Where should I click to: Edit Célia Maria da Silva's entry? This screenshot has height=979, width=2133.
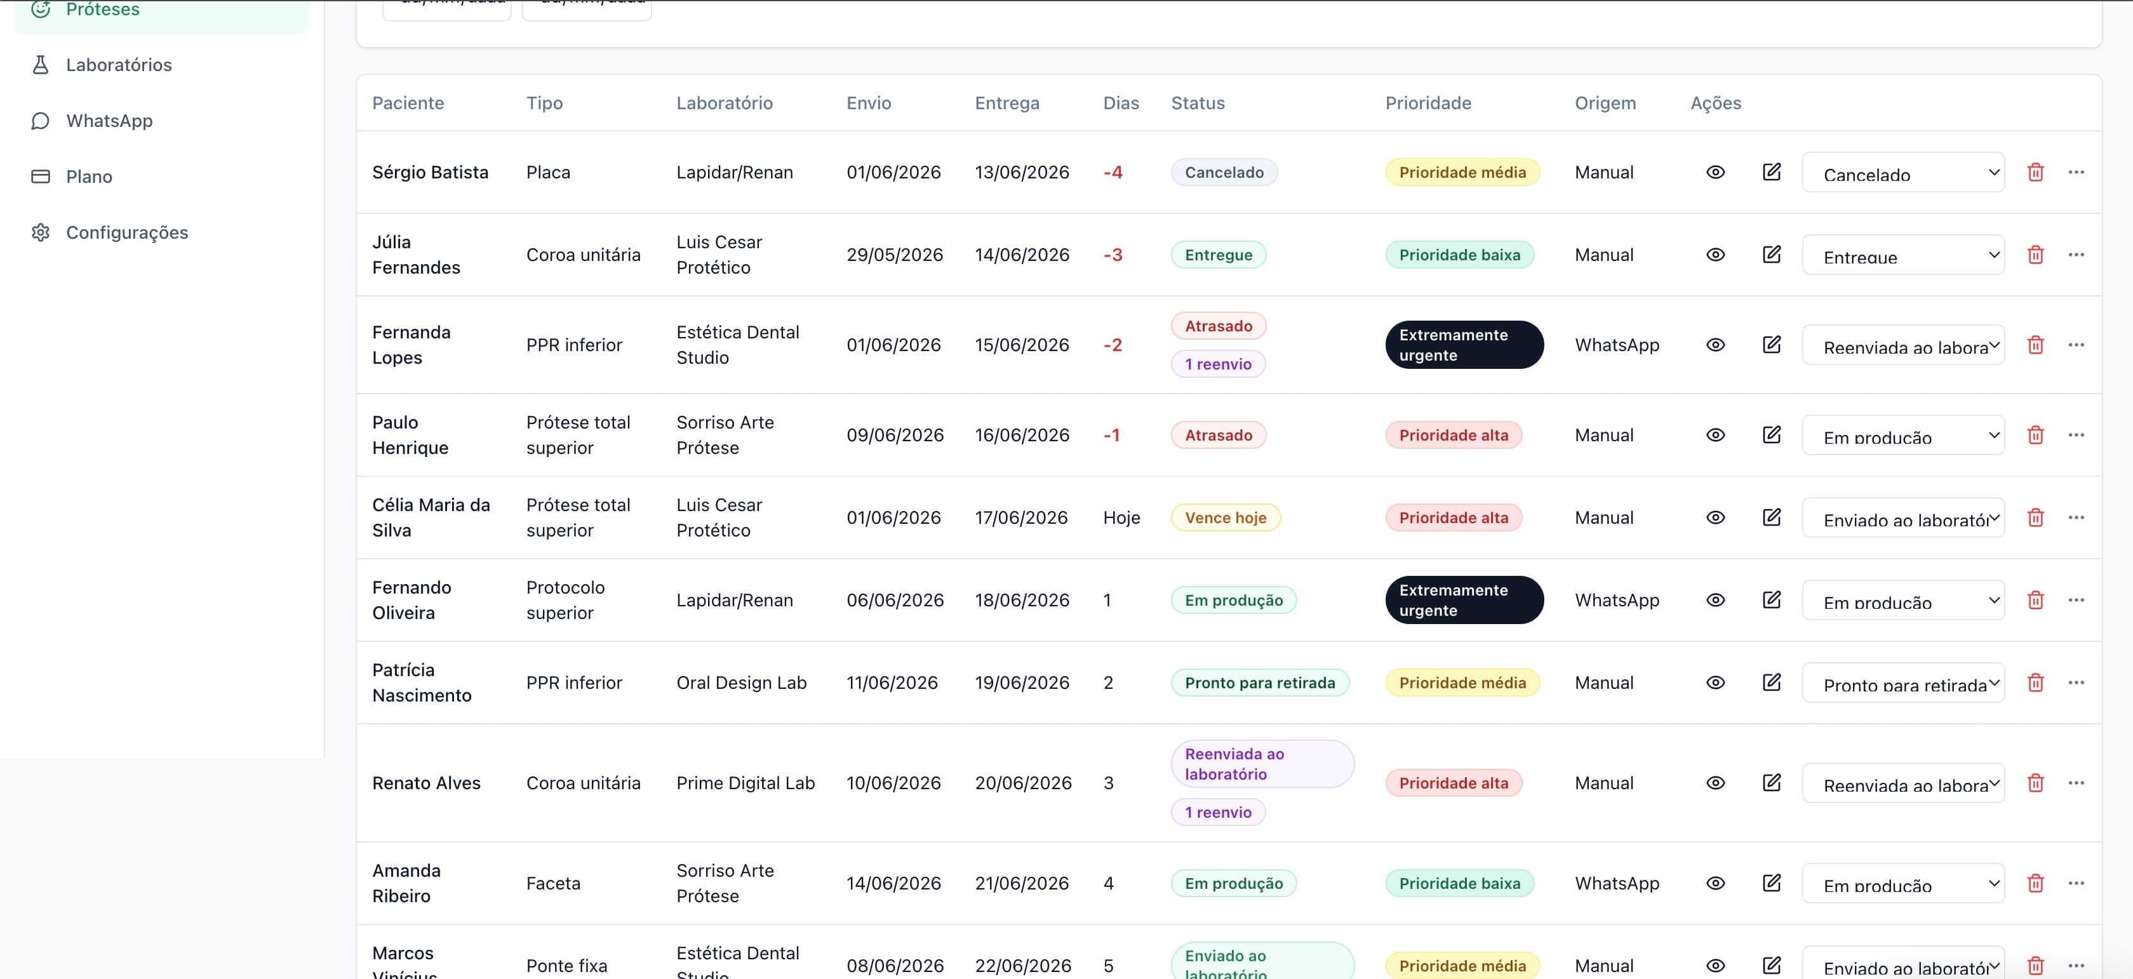[x=1772, y=518]
